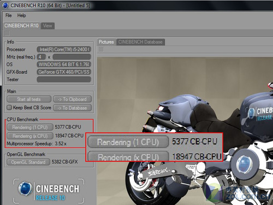Send results via To Database button

(x=72, y=108)
